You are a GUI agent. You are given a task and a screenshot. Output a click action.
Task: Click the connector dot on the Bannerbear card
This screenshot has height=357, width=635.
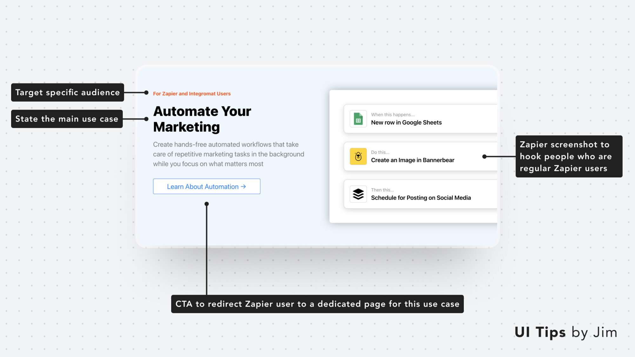point(484,156)
